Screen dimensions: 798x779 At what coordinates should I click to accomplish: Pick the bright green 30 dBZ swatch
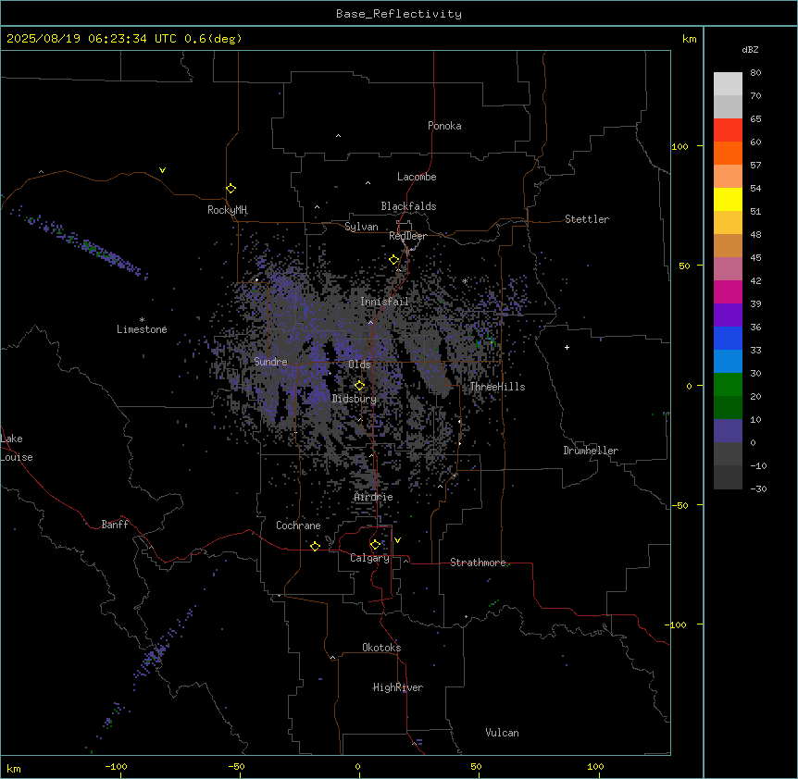point(728,385)
